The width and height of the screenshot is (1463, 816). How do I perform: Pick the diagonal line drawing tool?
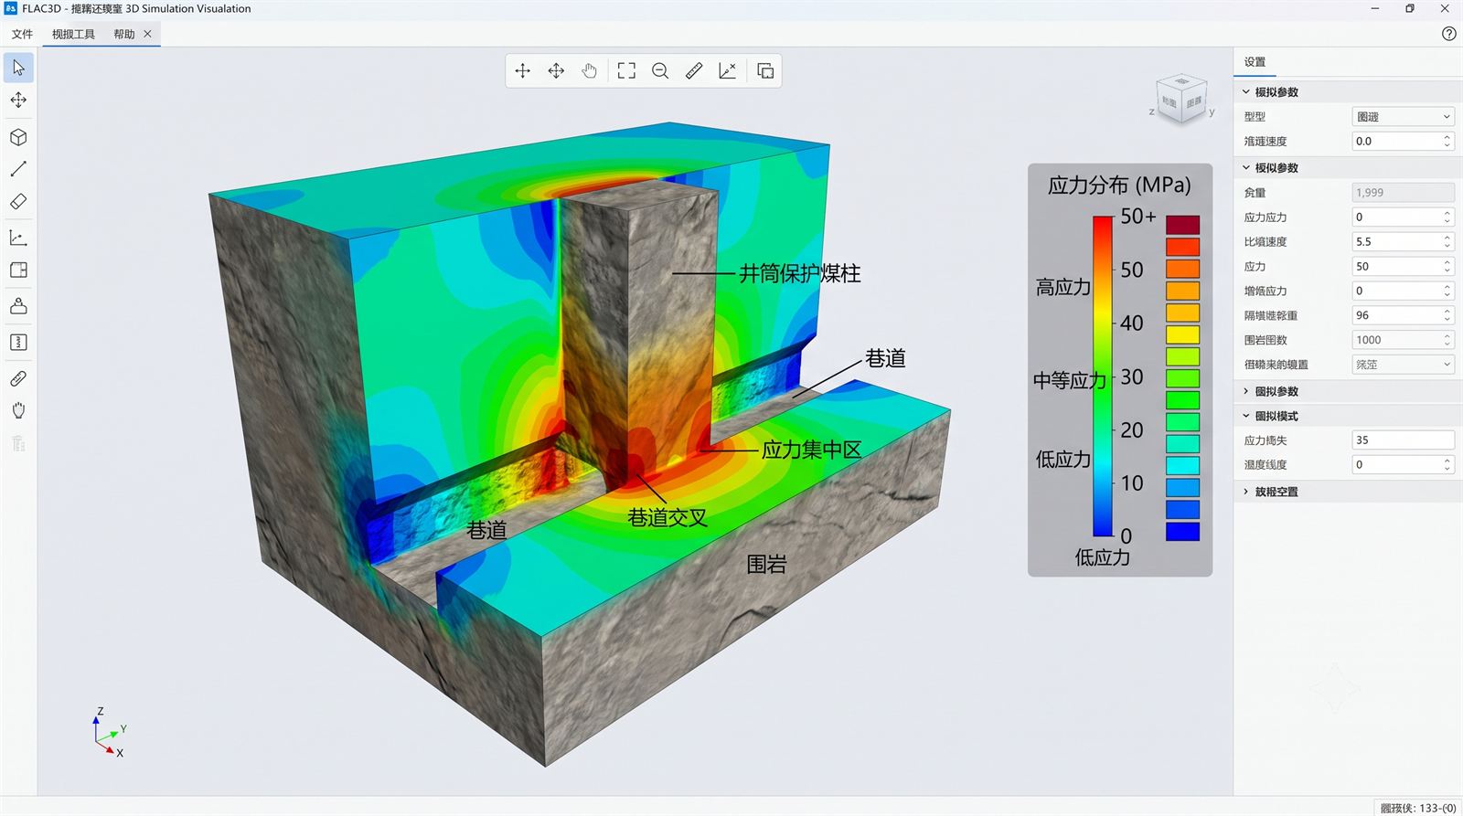18,169
